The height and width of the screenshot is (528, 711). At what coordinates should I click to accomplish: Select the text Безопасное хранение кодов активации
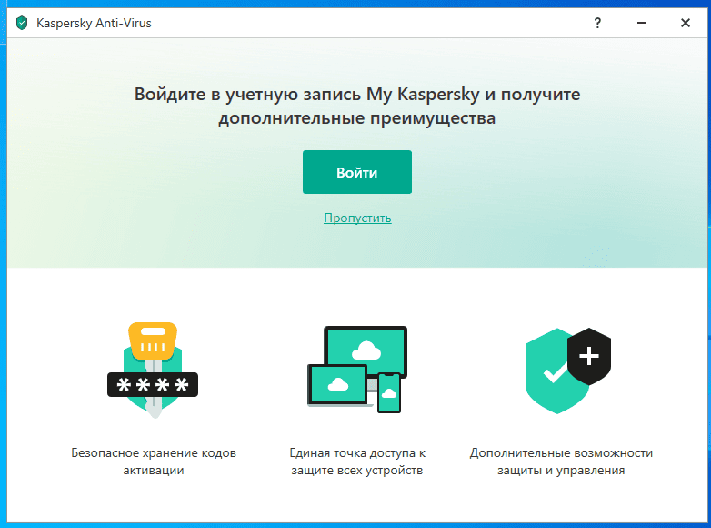pos(154,462)
